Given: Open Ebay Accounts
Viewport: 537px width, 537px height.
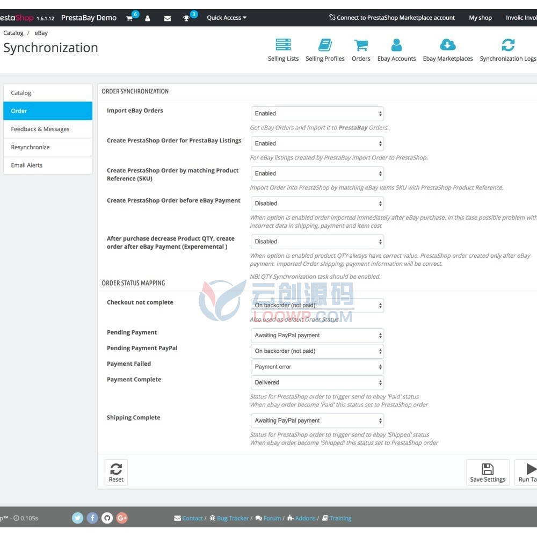Looking at the screenshot, I should pyautogui.click(x=397, y=50).
